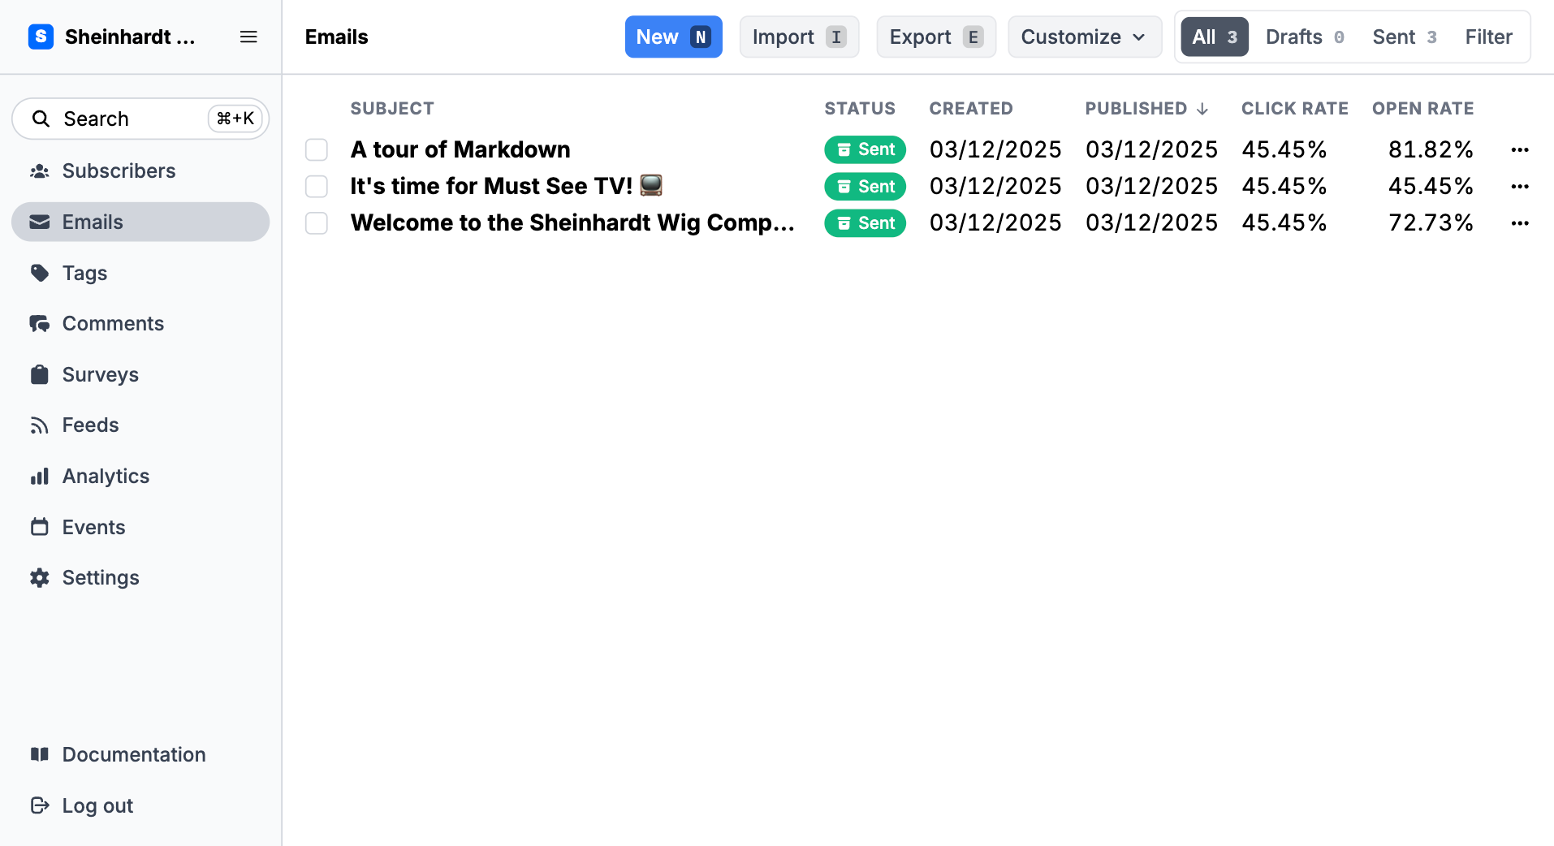Open the Documentation link

point(133,754)
